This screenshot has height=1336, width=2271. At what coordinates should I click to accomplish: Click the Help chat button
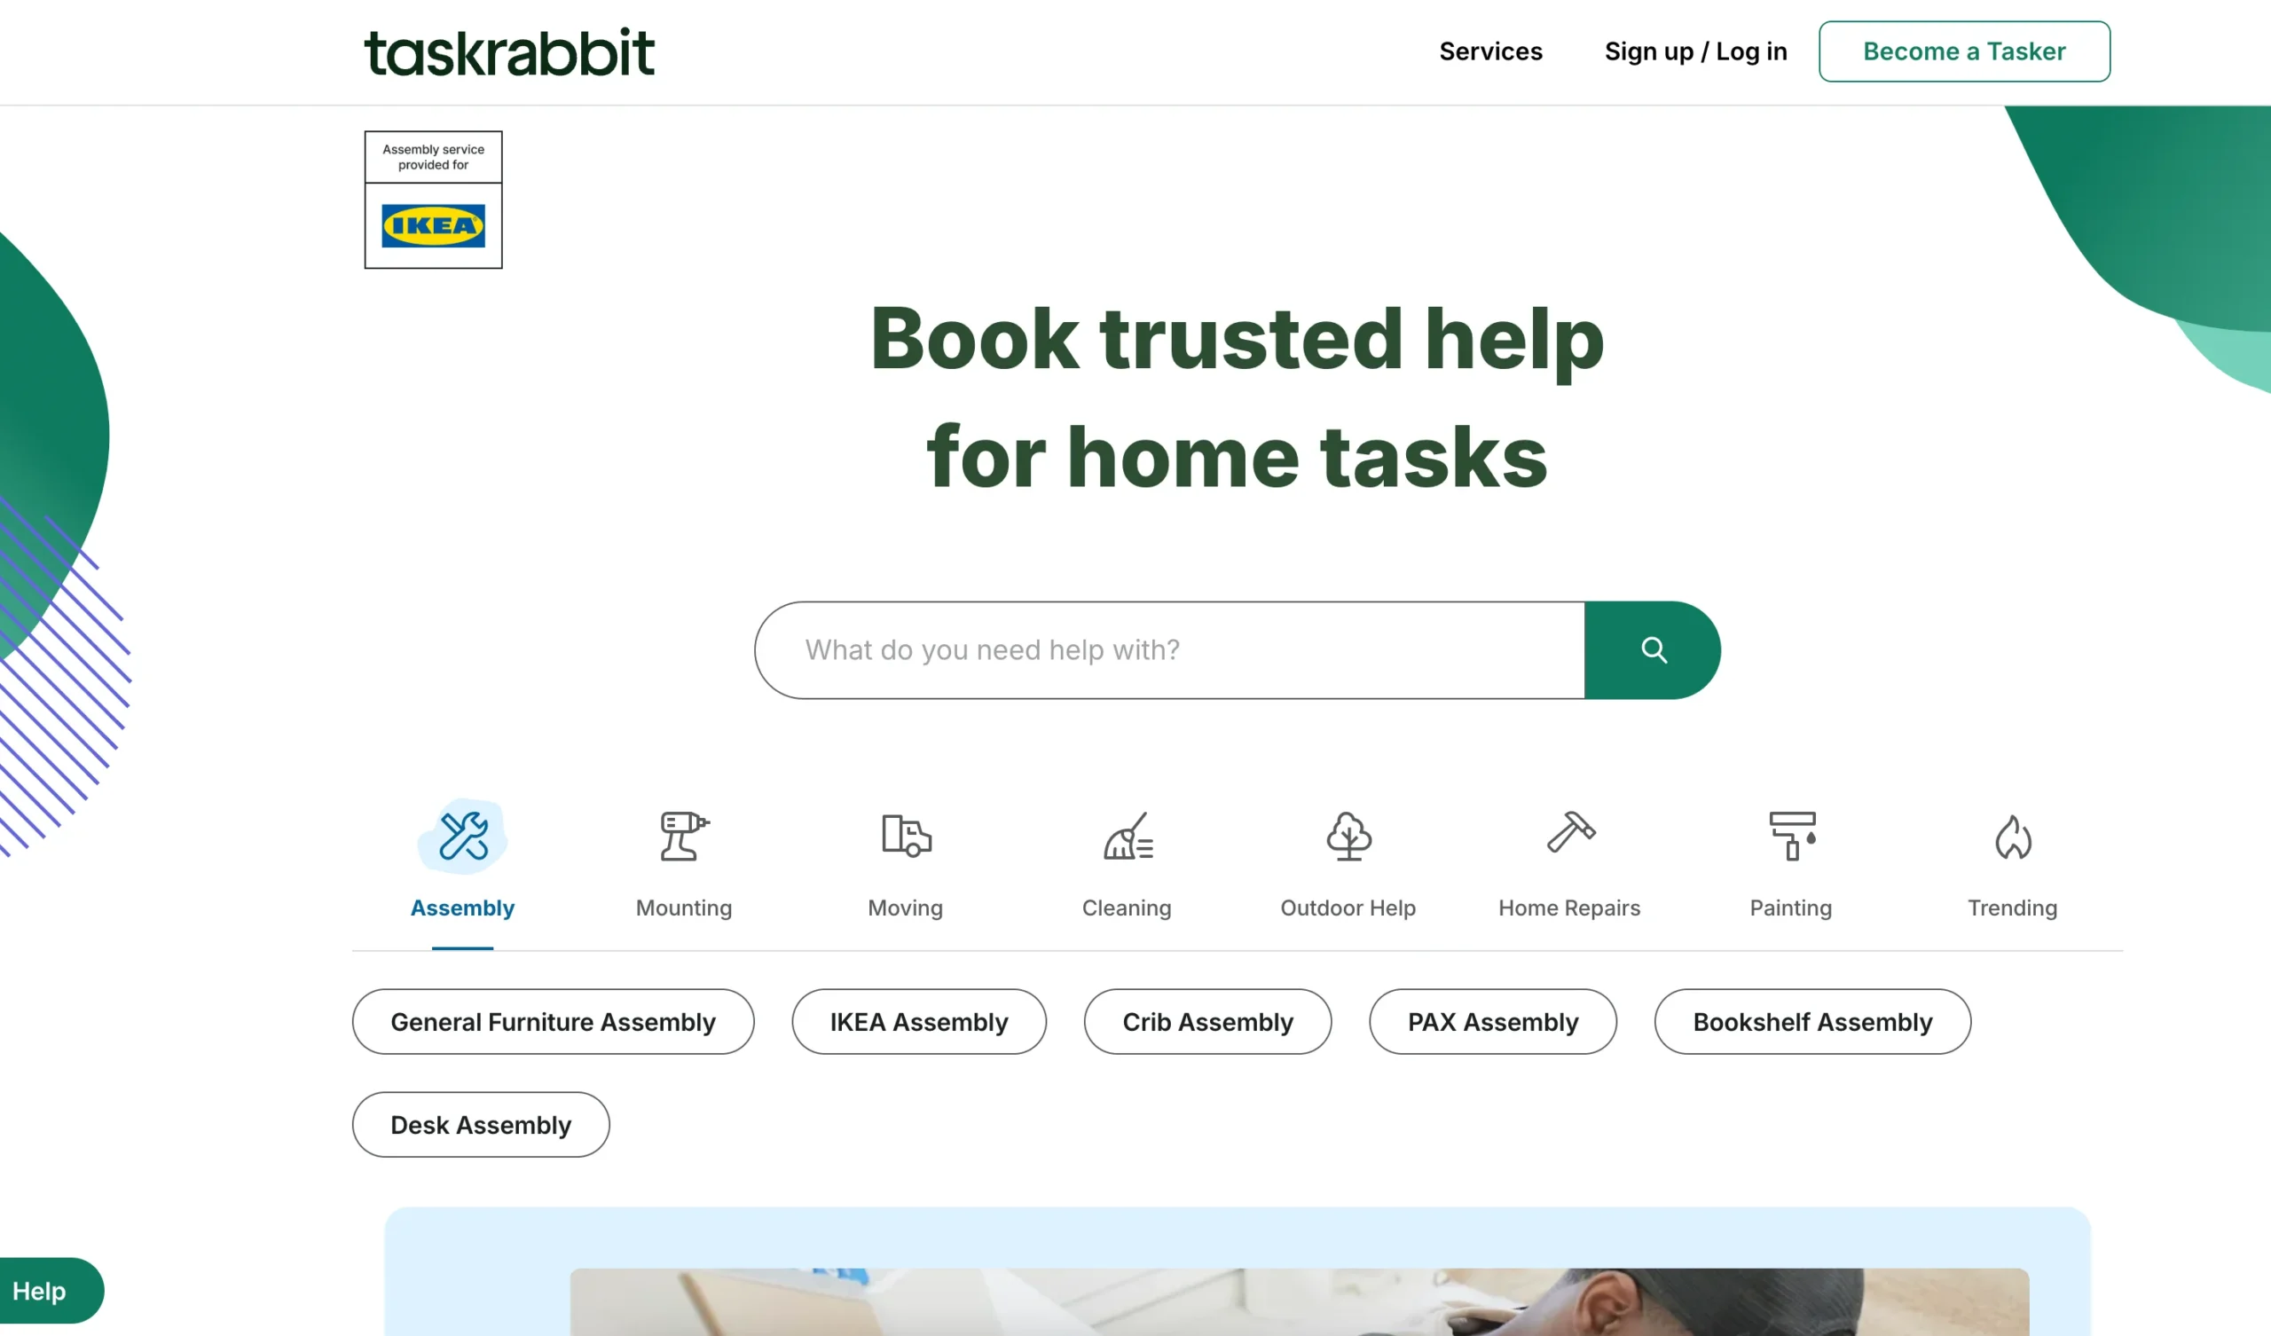(40, 1292)
